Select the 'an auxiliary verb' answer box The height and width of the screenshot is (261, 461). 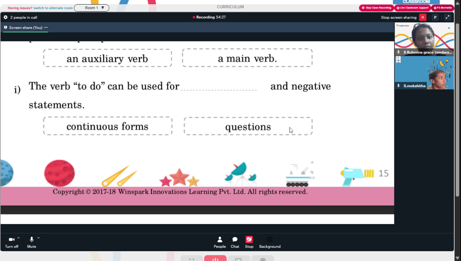point(107,58)
